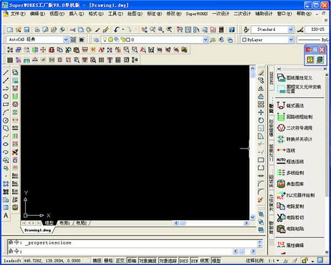Toggle 正交 ortho mode in status bar
Viewport: 331px width, 265px height.
pos(120,261)
